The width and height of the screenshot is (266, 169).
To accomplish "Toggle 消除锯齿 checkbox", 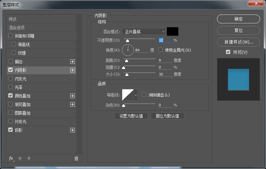I will [144, 95].
